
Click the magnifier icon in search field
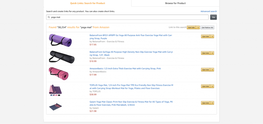(x=49, y=17)
